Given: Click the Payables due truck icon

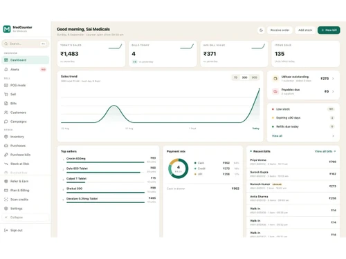Looking at the screenshot, I should coord(275,91).
